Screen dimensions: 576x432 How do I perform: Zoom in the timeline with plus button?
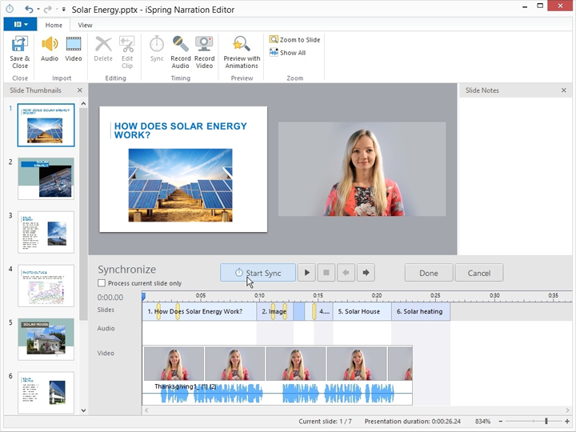coord(567,422)
